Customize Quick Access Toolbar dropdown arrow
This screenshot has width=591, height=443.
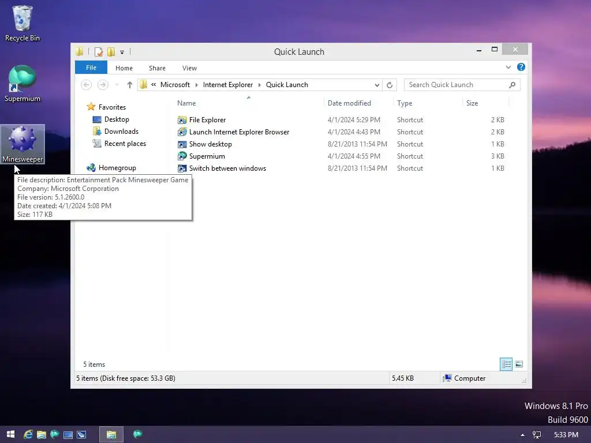(x=122, y=52)
